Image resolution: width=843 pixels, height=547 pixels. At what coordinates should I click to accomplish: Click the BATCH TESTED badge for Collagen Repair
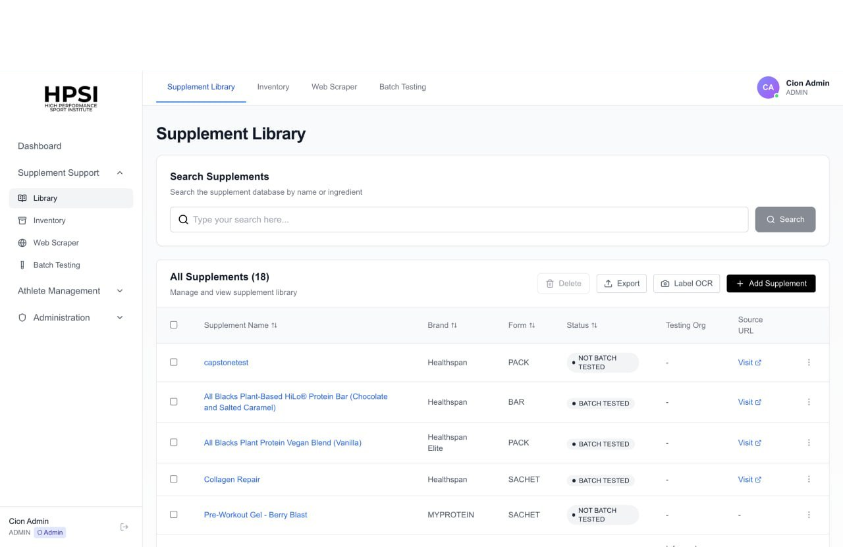pos(601,481)
